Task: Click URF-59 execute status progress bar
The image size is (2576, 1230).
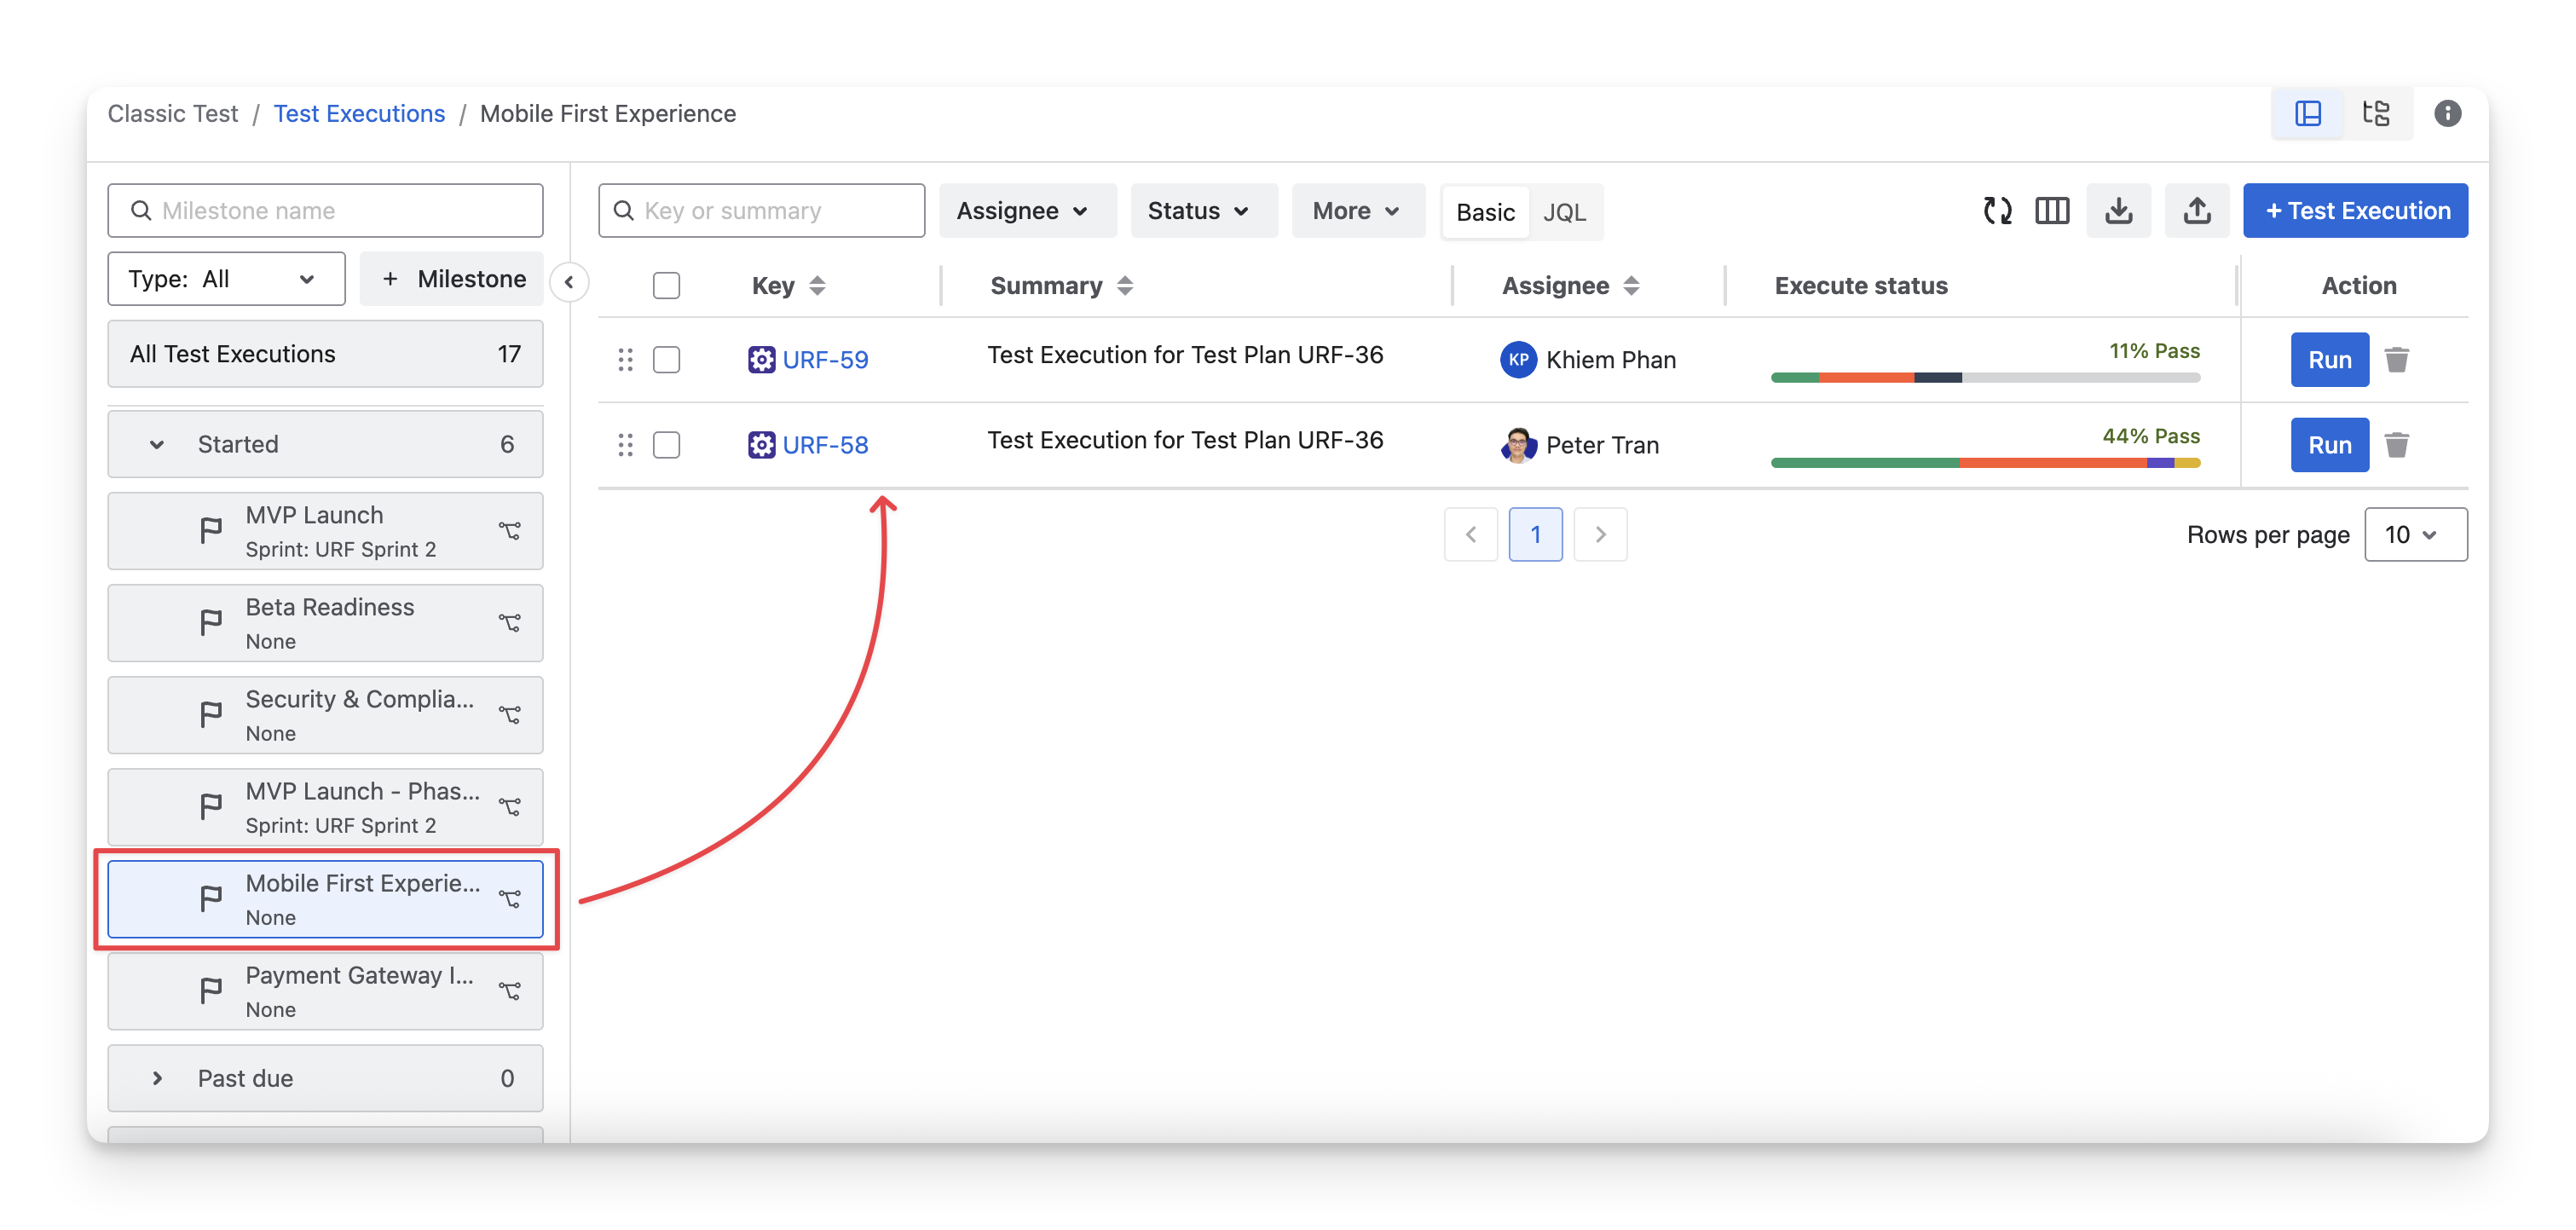Action: coord(1985,378)
